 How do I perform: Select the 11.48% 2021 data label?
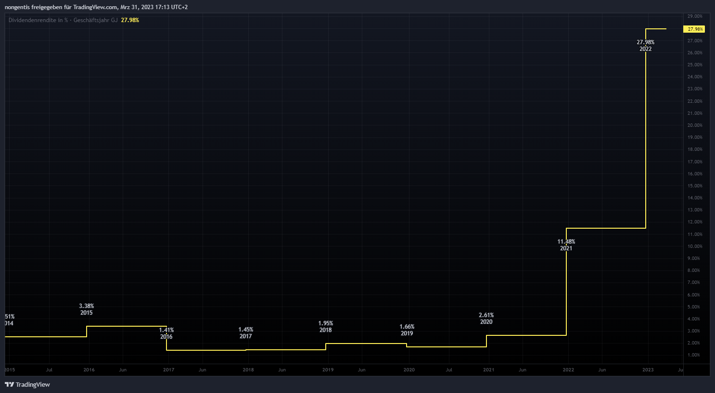click(x=566, y=245)
